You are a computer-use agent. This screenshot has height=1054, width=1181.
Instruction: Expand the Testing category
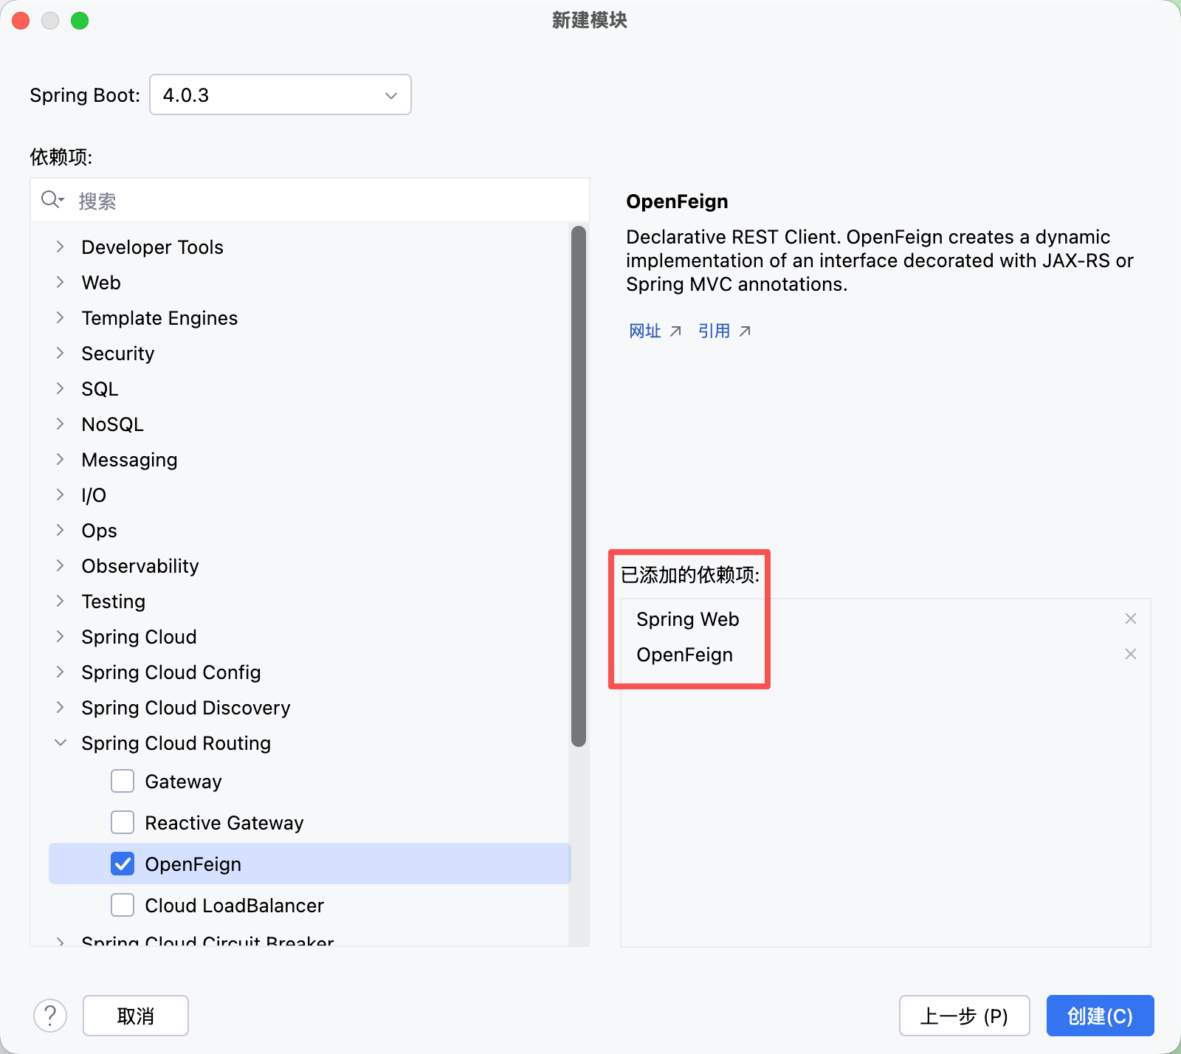click(61, 601)
